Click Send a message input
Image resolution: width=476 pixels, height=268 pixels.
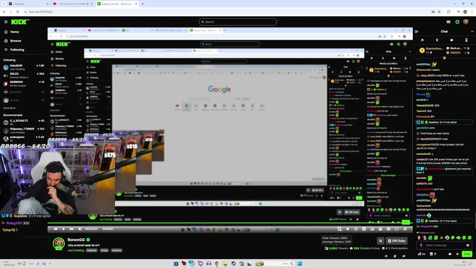(444, 245)
